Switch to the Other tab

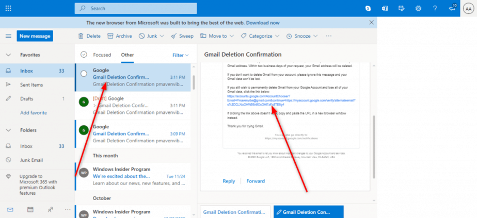(128, 55)
